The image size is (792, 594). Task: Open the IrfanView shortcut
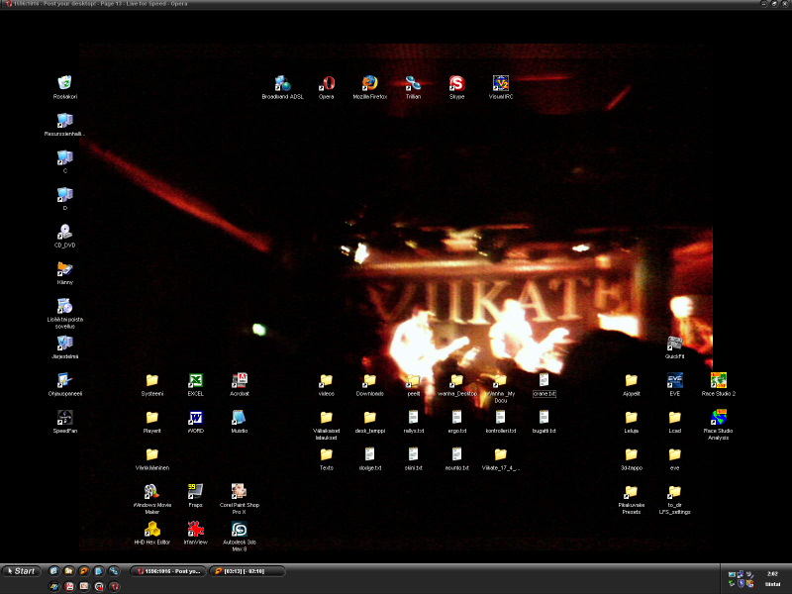click(x=195, y=533)
